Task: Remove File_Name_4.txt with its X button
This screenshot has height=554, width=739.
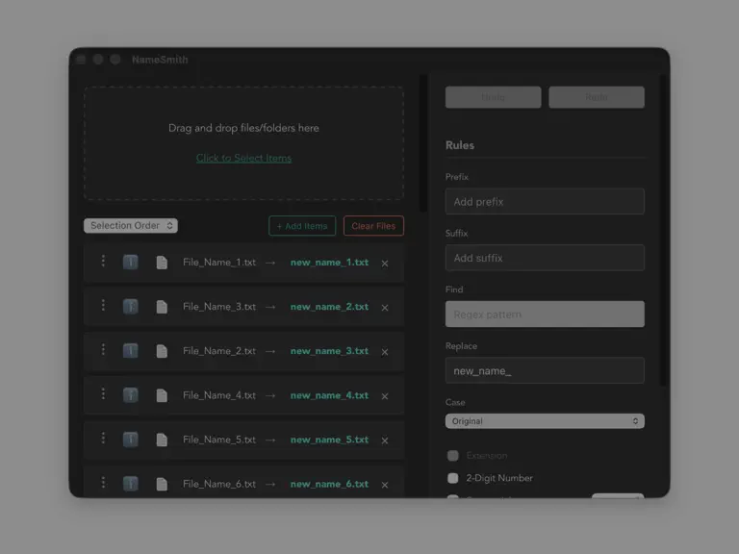Action: pyautogui.click(x=385, y=396)
